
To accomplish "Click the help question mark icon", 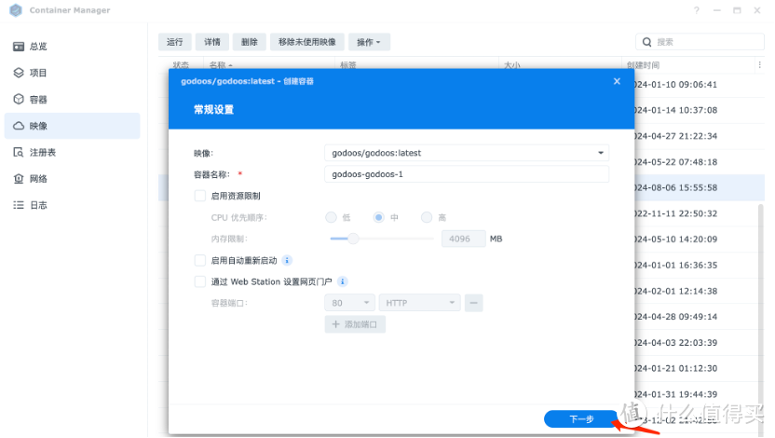I will (697, 10).
